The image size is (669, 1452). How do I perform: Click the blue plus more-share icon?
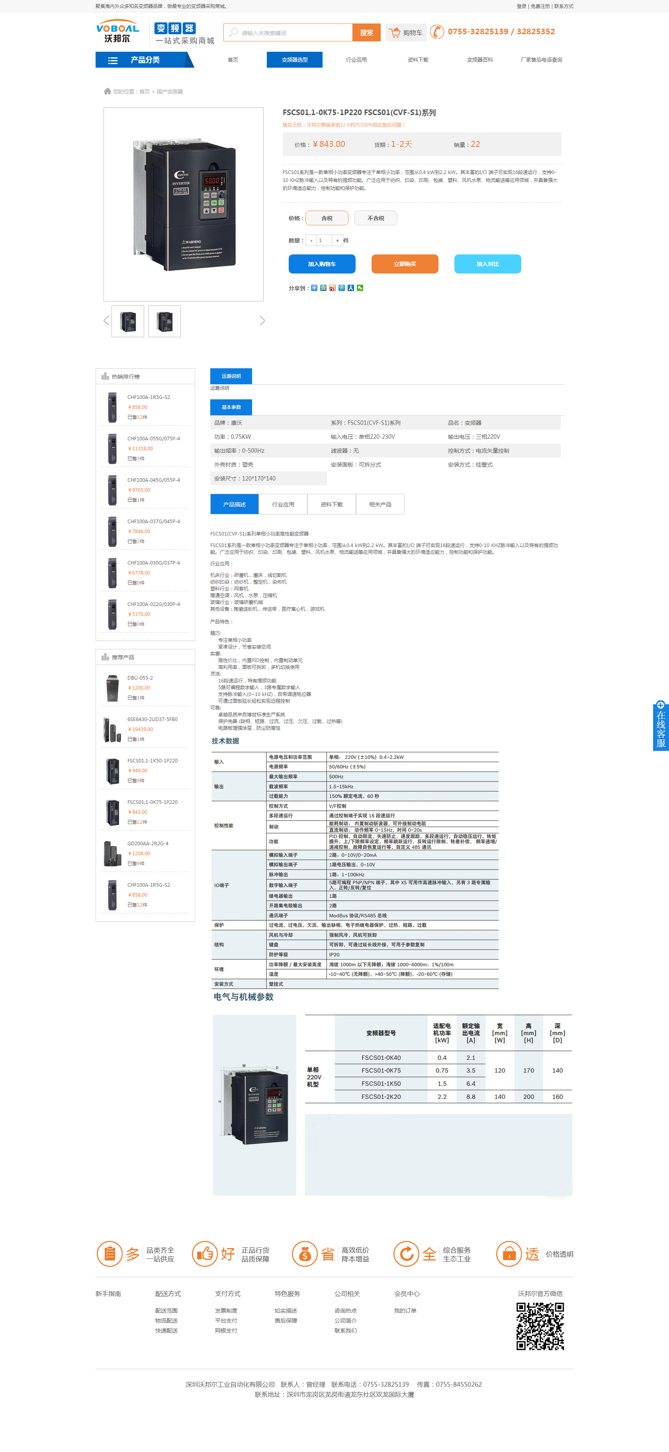tap(315, 288)
